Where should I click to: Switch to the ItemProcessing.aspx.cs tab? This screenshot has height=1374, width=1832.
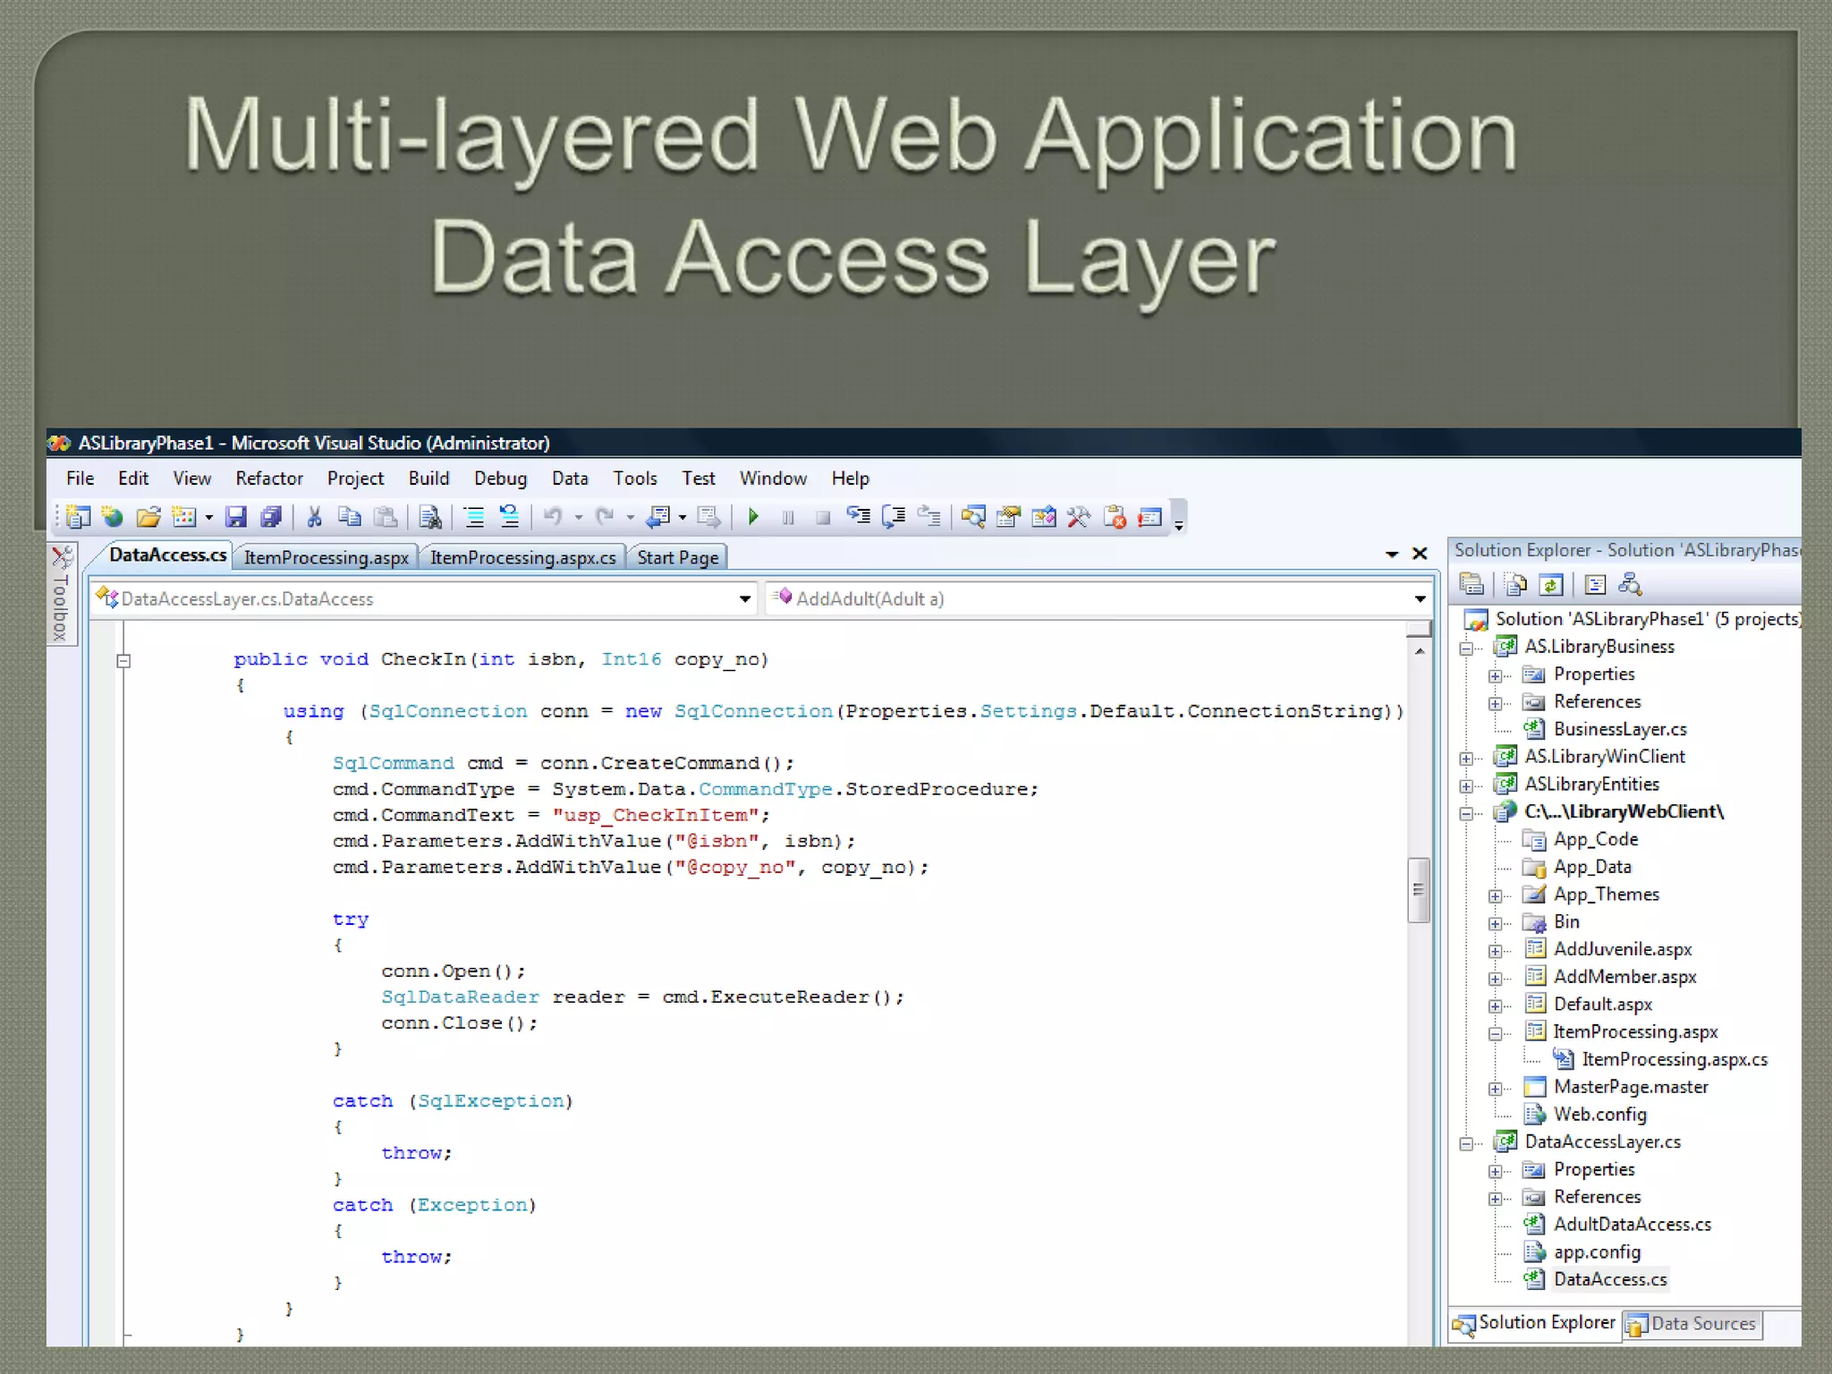click(522, 557)
